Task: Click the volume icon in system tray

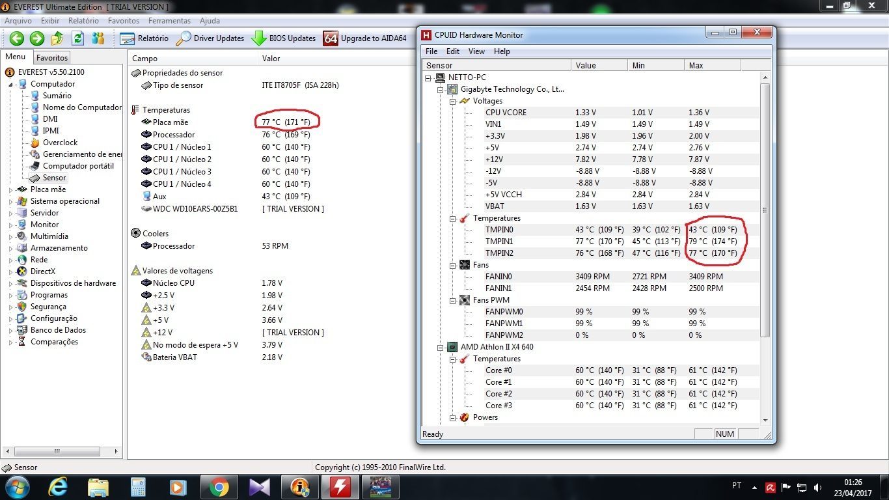Action: pyautogui.click(x=818, y=487)
